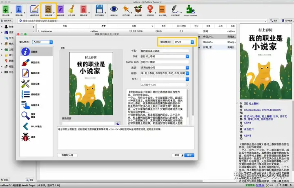Open the tags field dropdown arrow
The height and width of the screenshot is (188, 294).
(x=187, y=73)
